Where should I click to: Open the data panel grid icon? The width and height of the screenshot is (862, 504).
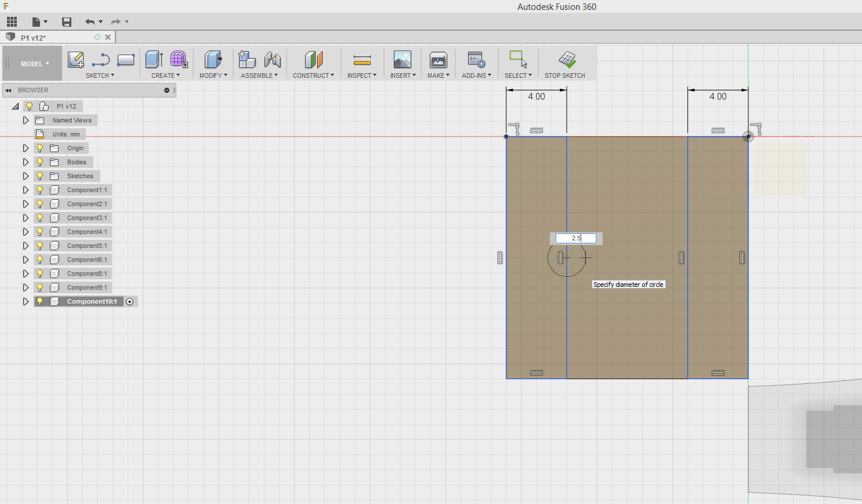click(x=12, y=22)
